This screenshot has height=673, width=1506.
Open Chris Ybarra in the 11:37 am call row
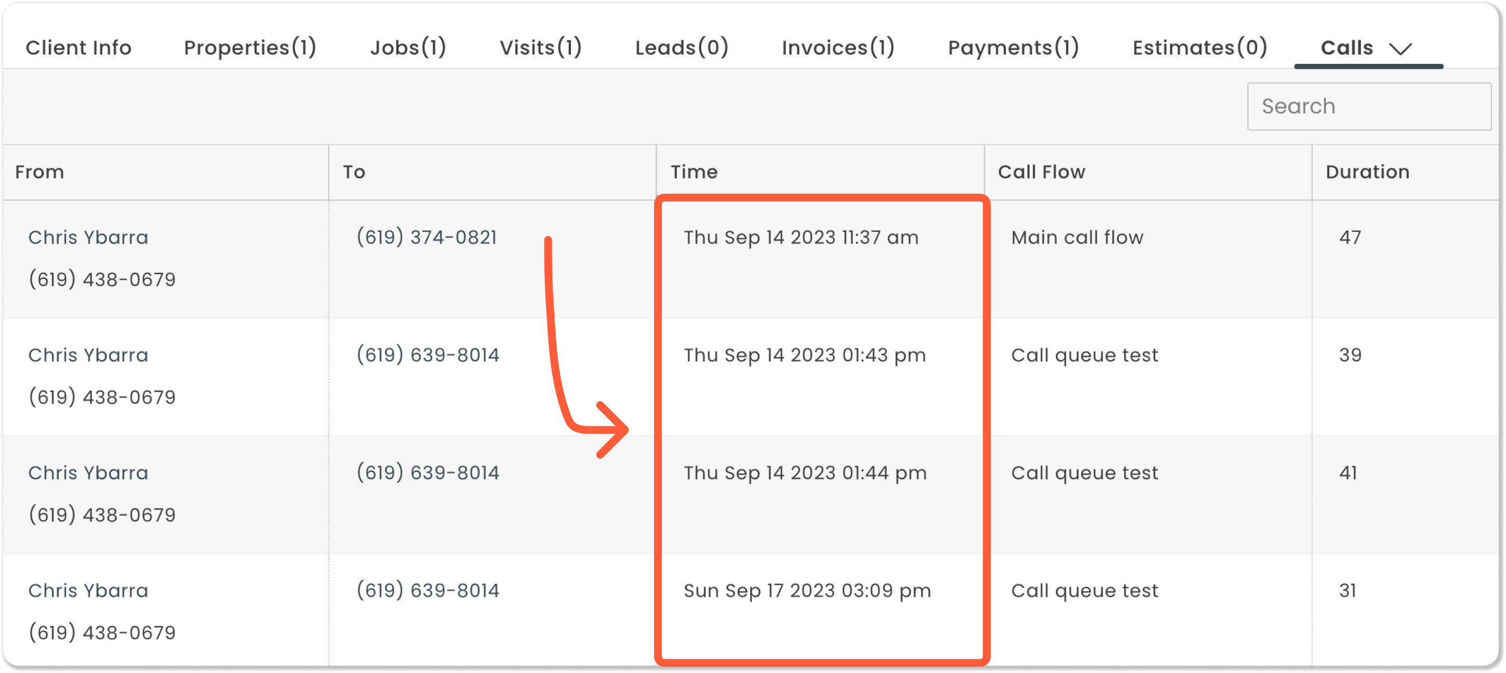(88, 238)
